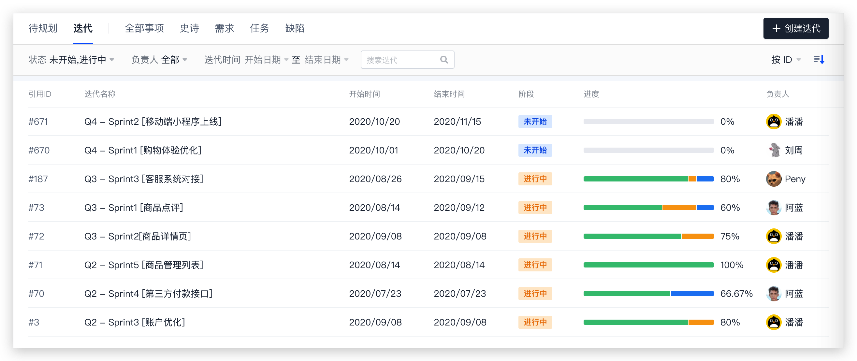Click the 创建迭代 button
This screenshot has width=857, height=361.
click(x=795, y=28)
